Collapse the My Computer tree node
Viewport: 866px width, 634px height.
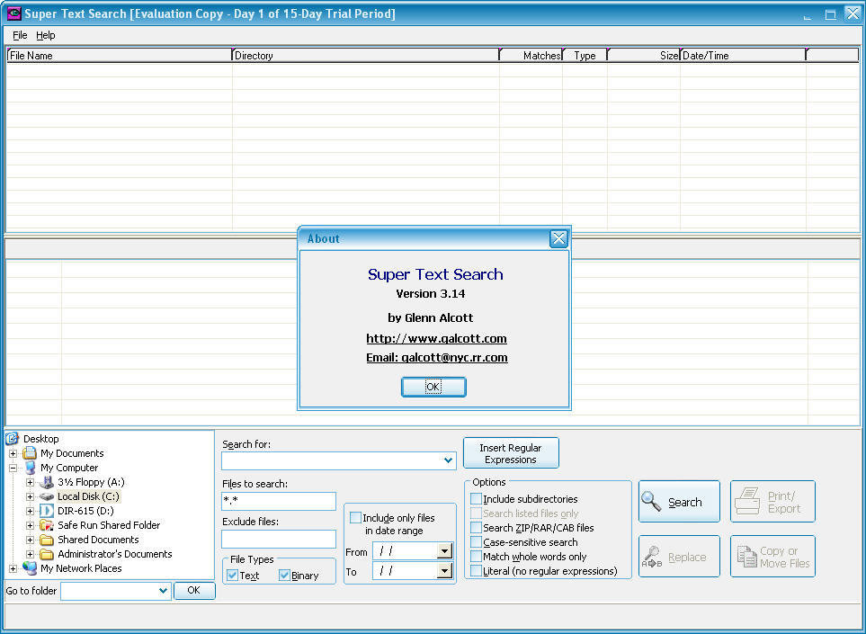click(13, 468)
